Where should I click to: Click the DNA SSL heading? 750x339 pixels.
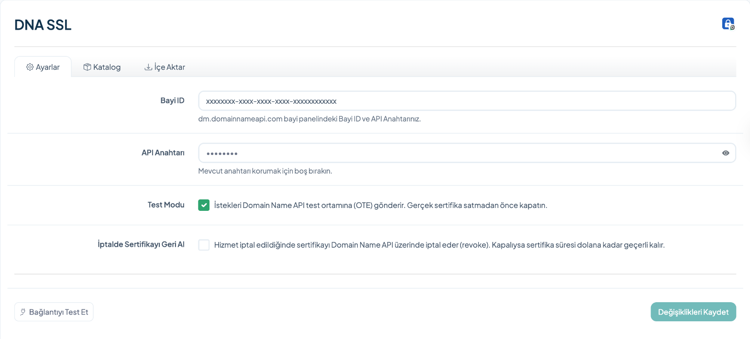tap(43, 25)
